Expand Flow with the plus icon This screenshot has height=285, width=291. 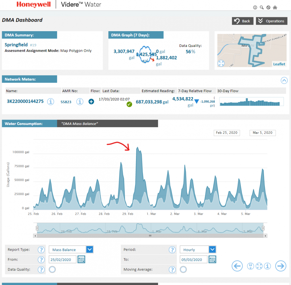pyautogui.click(x=91, y=102)
